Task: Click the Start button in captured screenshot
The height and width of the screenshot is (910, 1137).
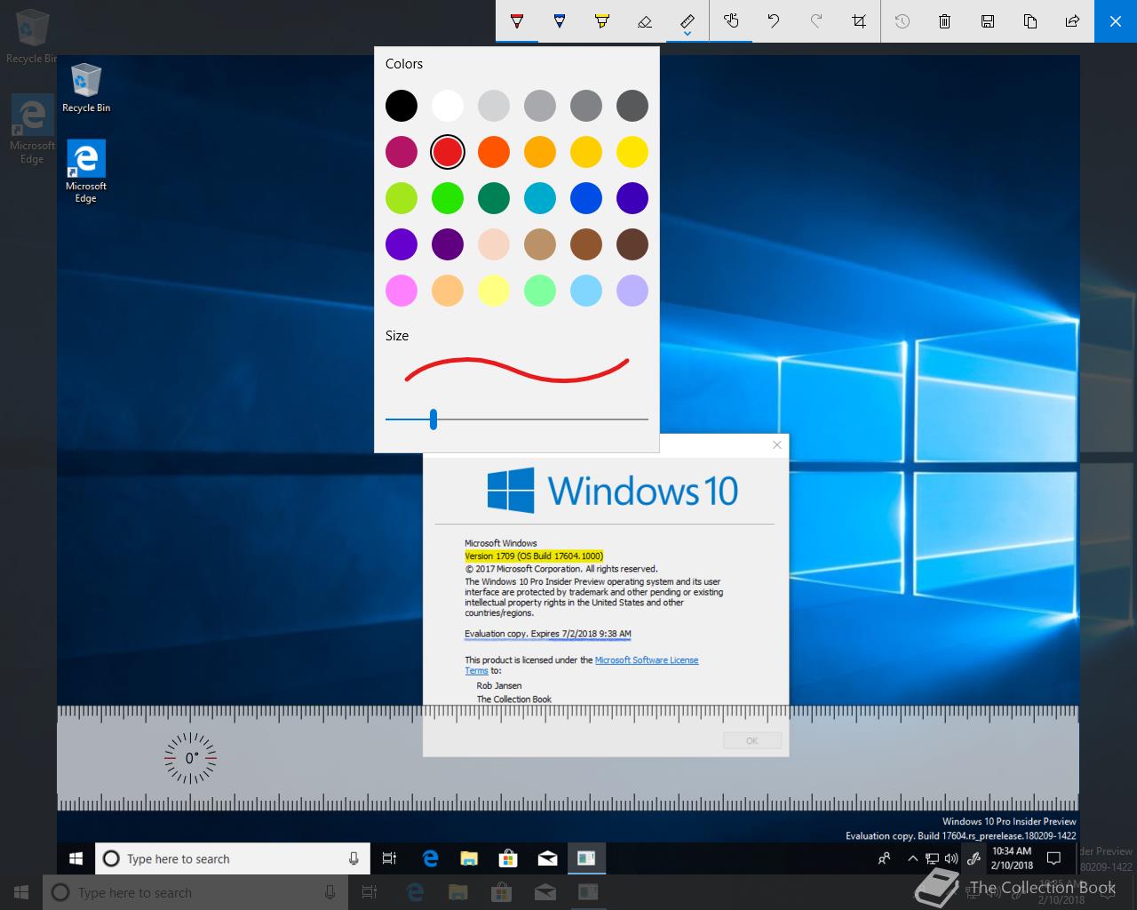Action: coord(76,858)
